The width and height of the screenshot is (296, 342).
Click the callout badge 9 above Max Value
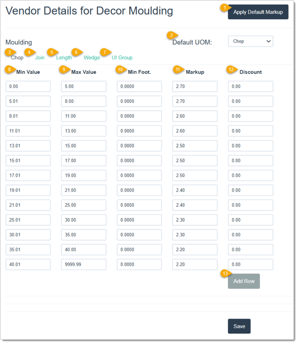63,70
